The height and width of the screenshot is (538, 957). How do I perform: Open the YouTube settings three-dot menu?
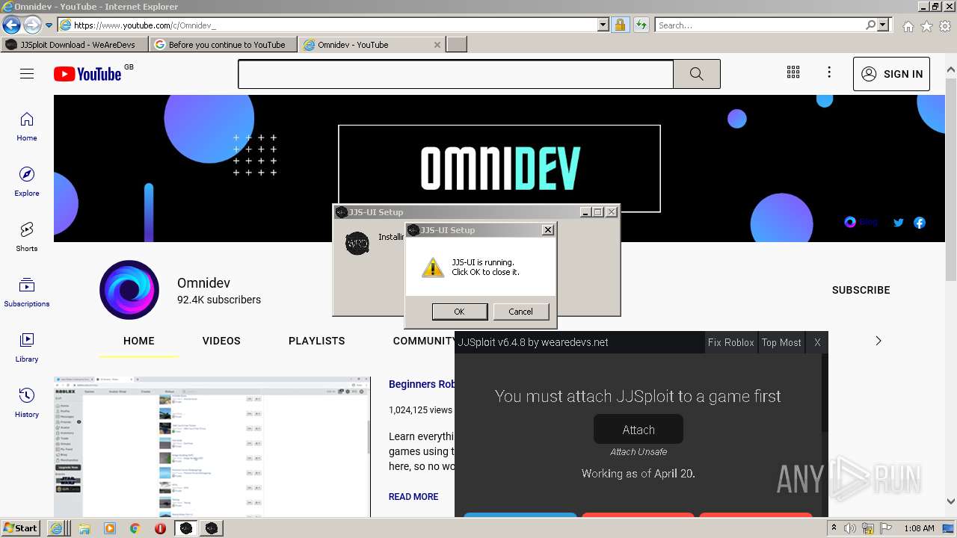click(x=829, y=72)
